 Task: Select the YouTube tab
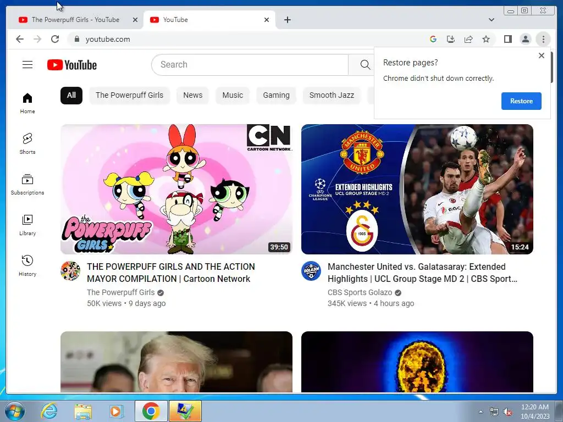click(209, 20)
